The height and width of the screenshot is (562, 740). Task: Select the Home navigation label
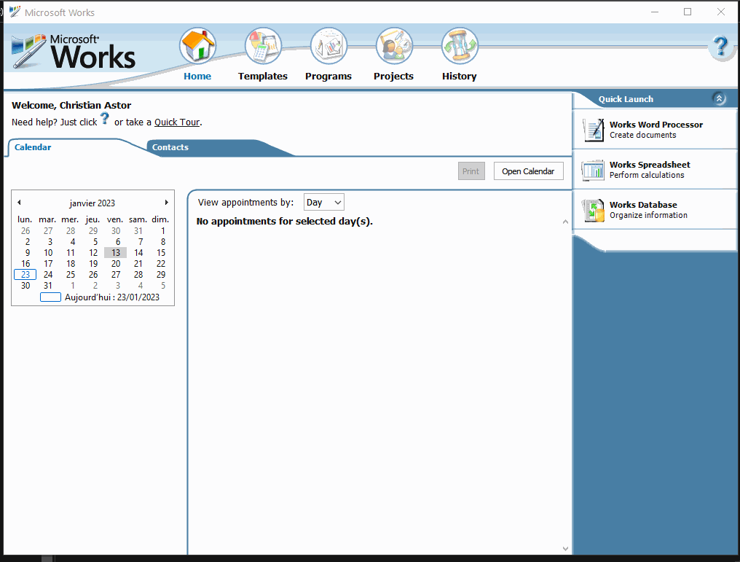click(x=197, y=76)
